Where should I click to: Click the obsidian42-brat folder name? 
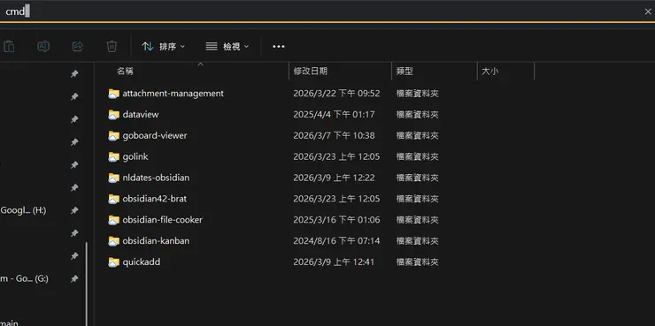point(155,199)
